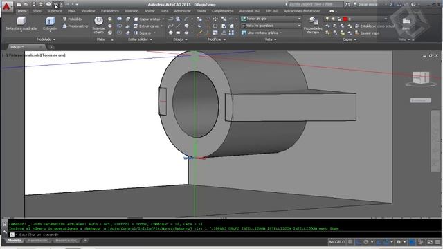Image resolution: width=443 pixels, height=249 pixels.
Task: Open the Aplicaciones destacadas tab
Action: tap(302, 11)
